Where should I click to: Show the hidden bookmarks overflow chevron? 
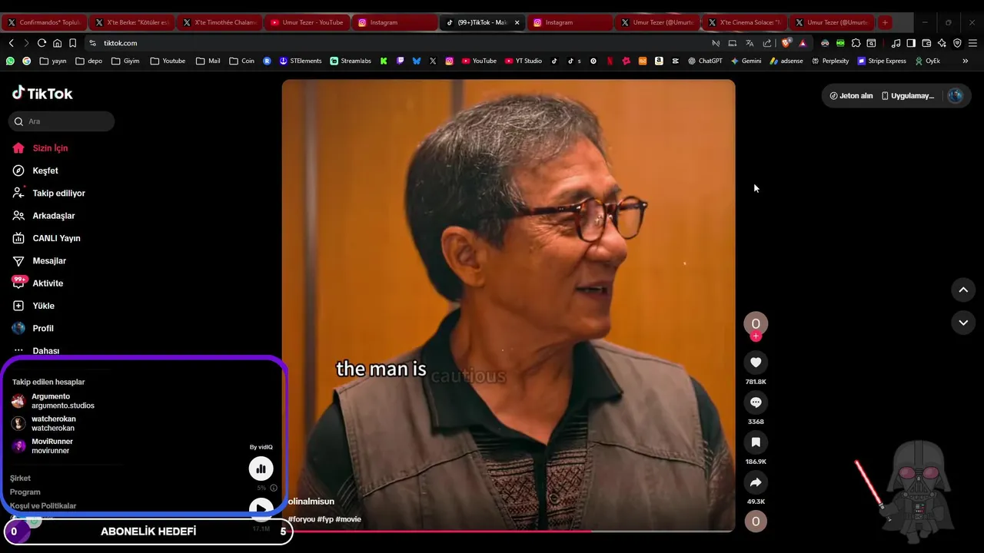(966, 61)
